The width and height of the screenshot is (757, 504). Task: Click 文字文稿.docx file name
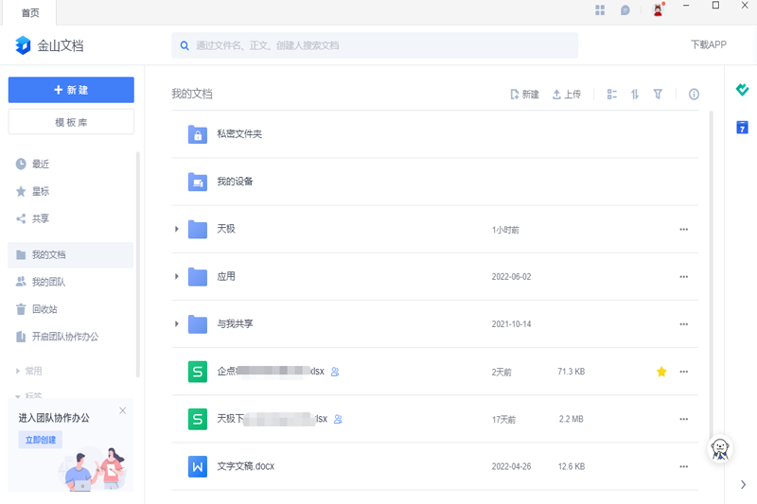click(x=245, y=466)
